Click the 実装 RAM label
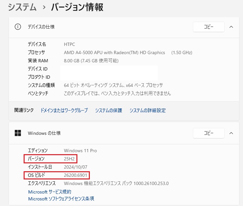Image resolution: width=243 pixels, height=206 pixels. (38, 61)
